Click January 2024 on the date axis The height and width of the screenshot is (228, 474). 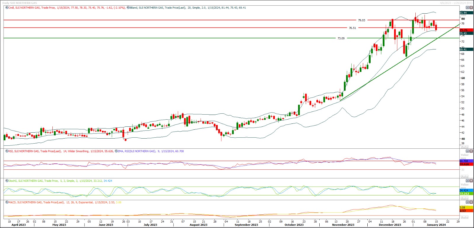pos(436,225)
